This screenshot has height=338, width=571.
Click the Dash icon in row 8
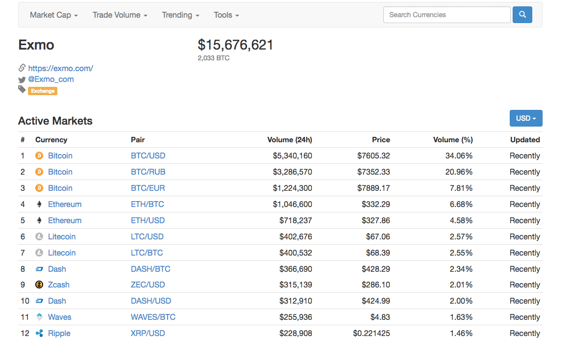point(39,269)
